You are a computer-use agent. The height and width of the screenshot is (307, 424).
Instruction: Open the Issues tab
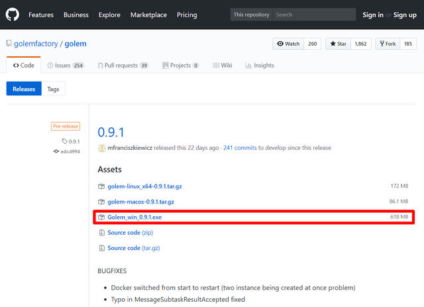pyautogui.click(x=66, y=66)
